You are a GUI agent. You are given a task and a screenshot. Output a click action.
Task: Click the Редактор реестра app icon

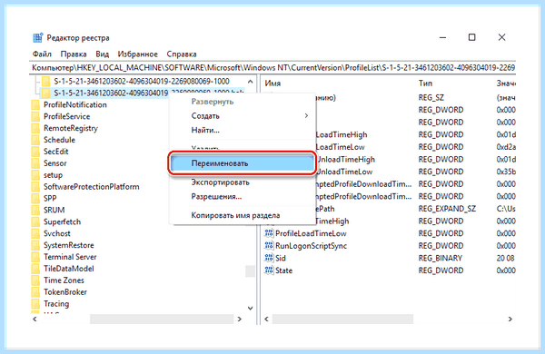coord(37,37)
